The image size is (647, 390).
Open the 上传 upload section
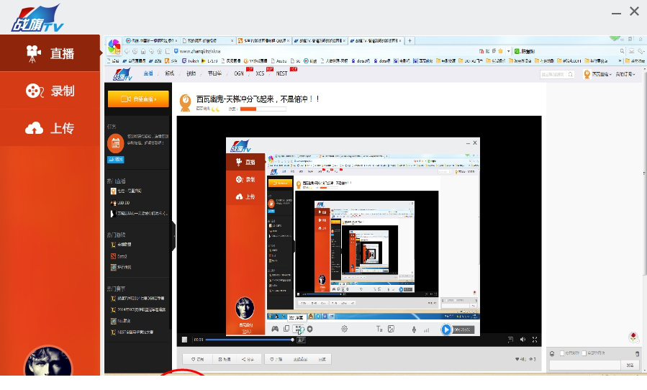pos(50,128)
